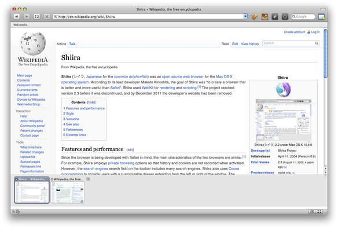This screenshot has width=338, height=228.
Task: Open the Wikipedia bookmark in bookmarks bar
Action: [20, 25]
